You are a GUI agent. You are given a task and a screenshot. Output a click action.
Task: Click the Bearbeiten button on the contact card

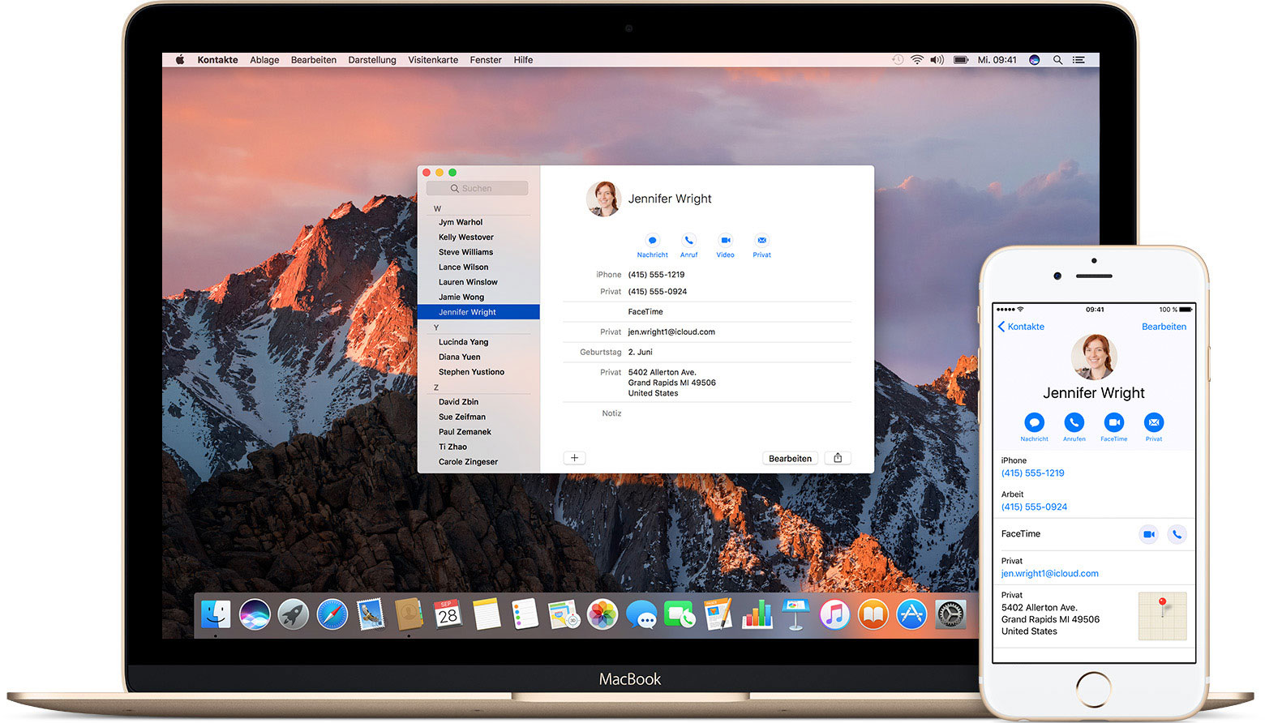coord(789,458)
